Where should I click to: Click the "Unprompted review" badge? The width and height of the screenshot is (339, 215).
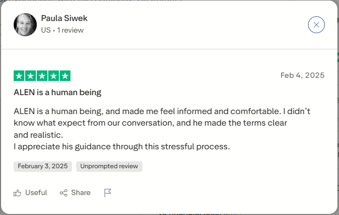point(109,167)
